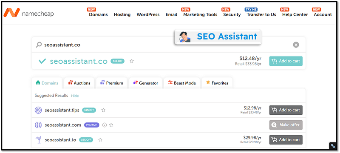Switch to the Generator tab
Screen dimensions: 340x153
pos(145,83)
